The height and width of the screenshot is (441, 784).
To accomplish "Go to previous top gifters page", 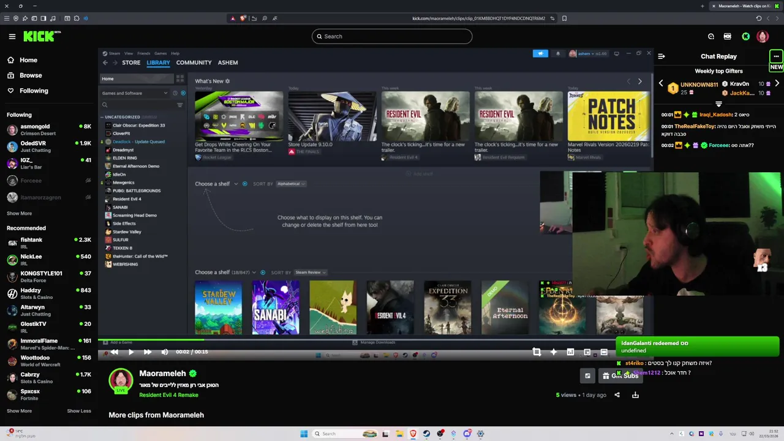I will (x=661, y=83).
